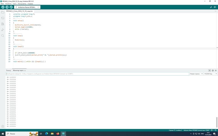The height and width of the screenshot is (136, 218).
Task: Toggle autoscroll in the serial monitor
Action: coord(209,70)
